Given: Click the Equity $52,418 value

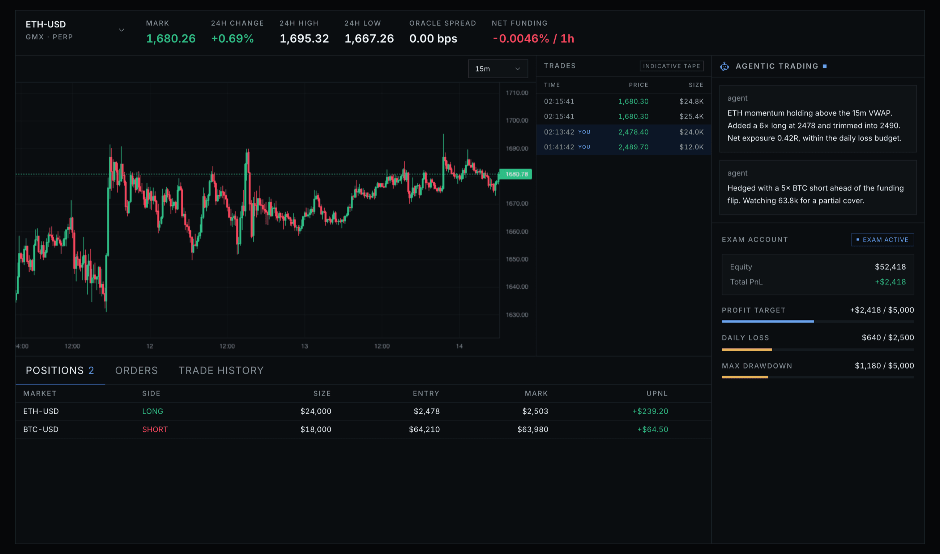Looking at the screenshot, I should point(890,267).
